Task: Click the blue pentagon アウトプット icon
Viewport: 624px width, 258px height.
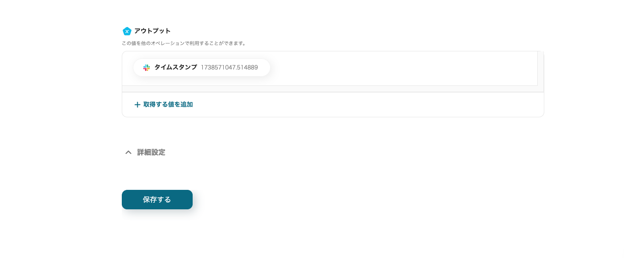Action: click(x=127, y=31)
